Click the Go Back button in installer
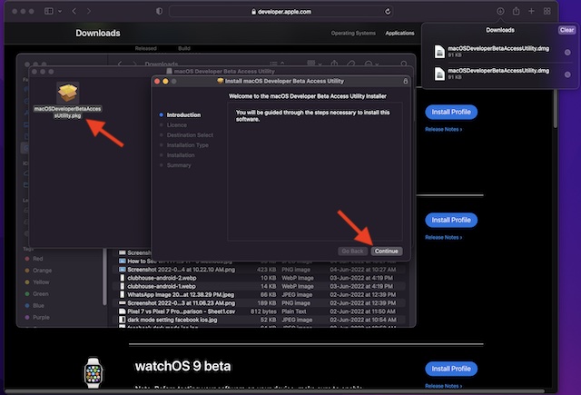The height and width of the screenshot is (395, 581). 352,252
